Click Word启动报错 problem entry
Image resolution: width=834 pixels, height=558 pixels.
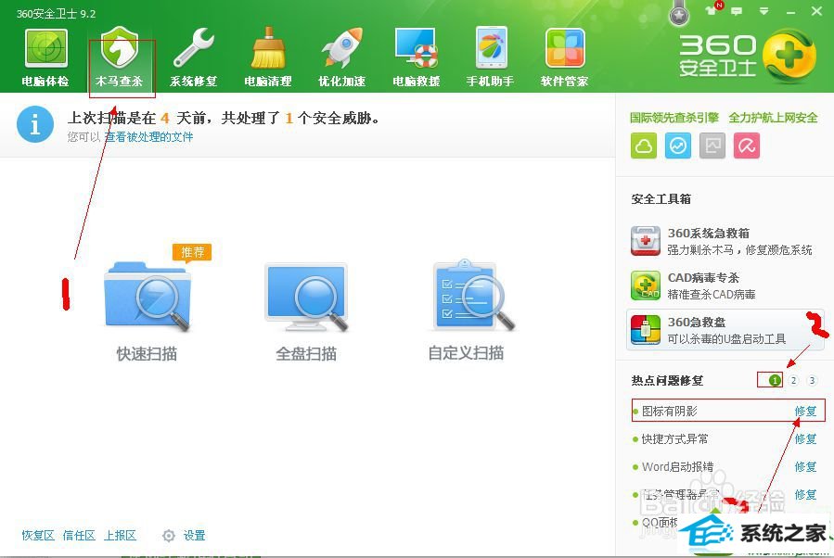point(677,466)
